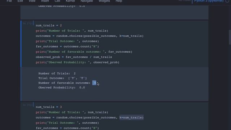Open the Edit menu
The image size is (231, 130).
pos(20,1)
